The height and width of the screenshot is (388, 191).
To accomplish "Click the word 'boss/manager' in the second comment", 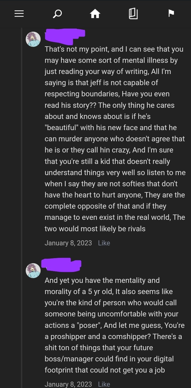I will (x=68, y=359).
